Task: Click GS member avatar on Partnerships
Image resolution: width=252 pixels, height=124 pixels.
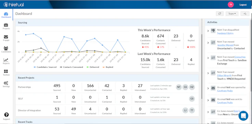Action: pos(185,87)
